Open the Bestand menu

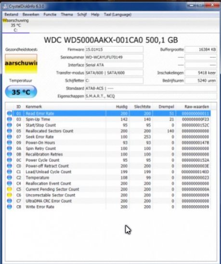pyautogui.click(x=11, y=14)
